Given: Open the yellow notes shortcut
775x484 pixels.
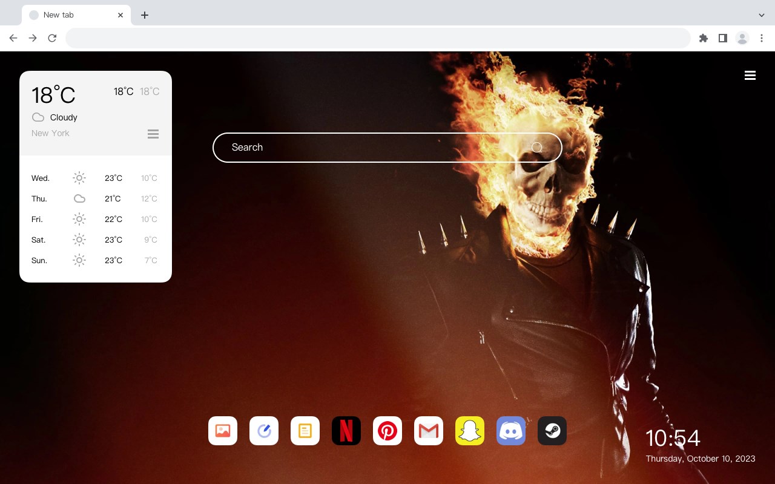Looking at the screenshot, I should pyautogui.click(x=305, y=431).
